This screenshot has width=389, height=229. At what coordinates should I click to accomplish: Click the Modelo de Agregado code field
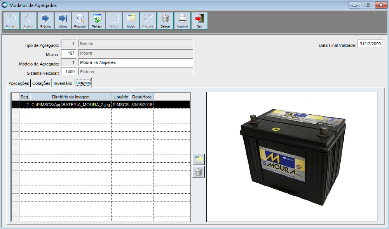[68, 62]
